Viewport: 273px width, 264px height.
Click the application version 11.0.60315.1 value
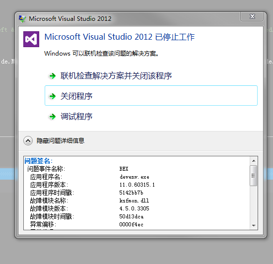tap(137, 185)
